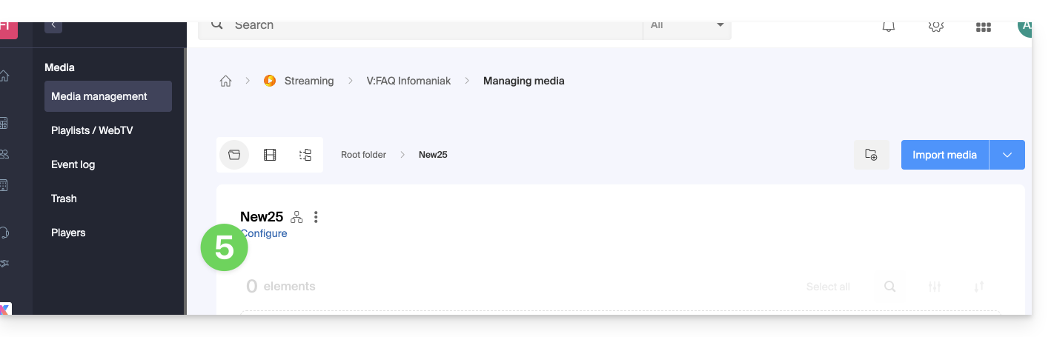Image resolution: width=1054 pixels, height=337 pixels.
Task: Click the Configure link under New25
Action: tap(265, 233)
